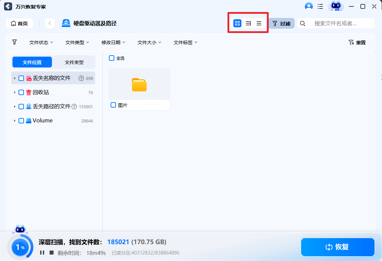The image size is (382, 261).
Task: Check the 全选 select-all checkbox
Action: point(112,58)
